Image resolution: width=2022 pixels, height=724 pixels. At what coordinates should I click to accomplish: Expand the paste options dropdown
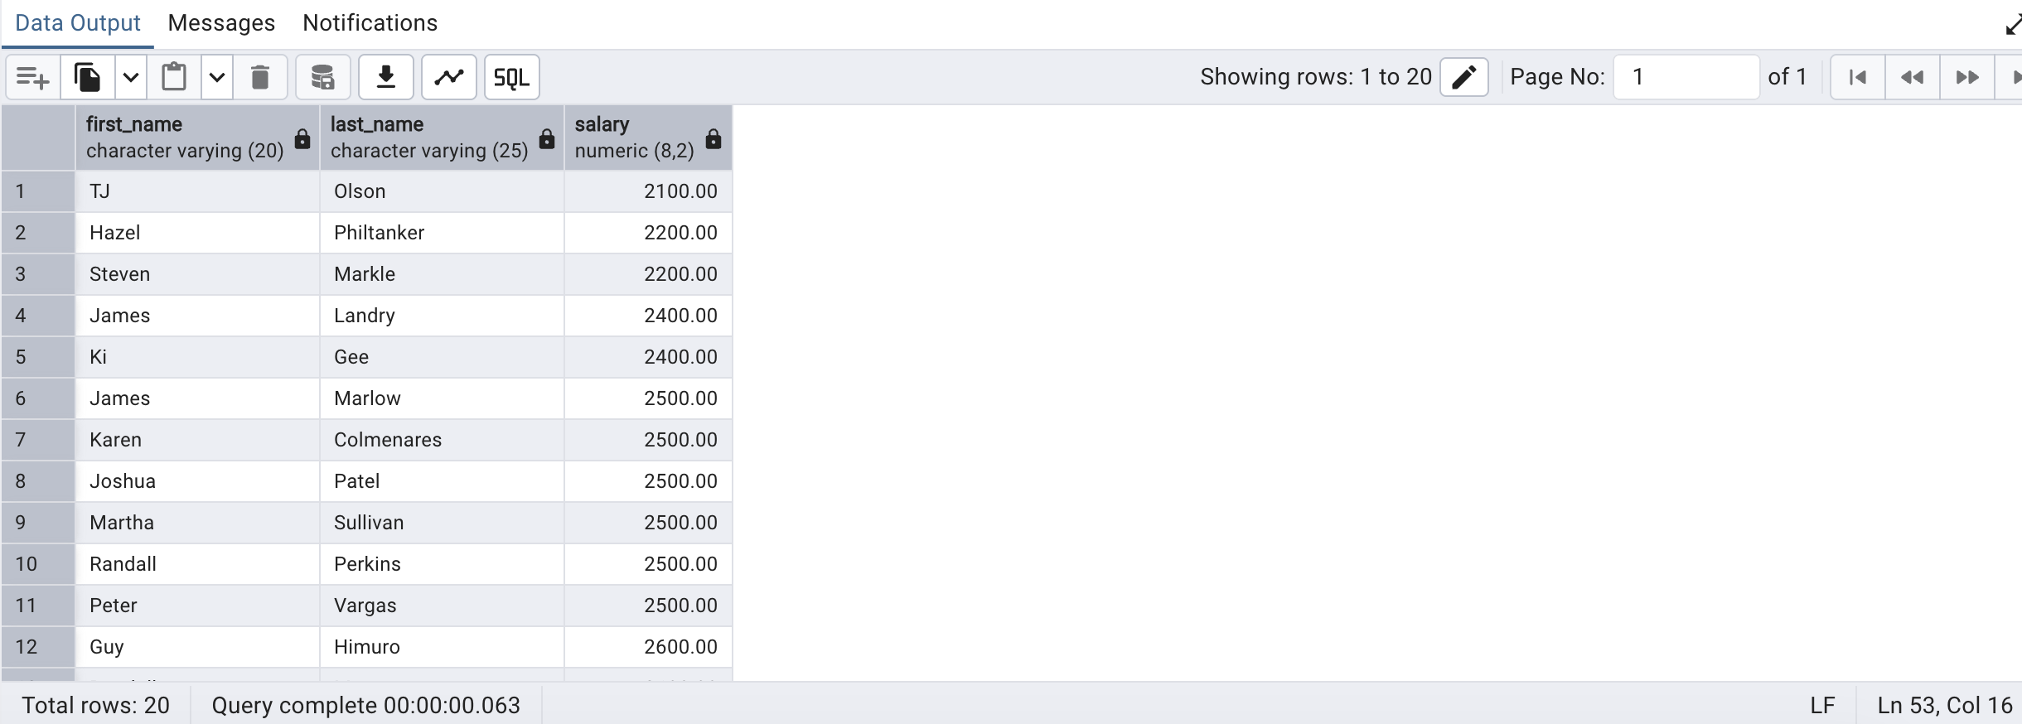[x=217, y=78]
